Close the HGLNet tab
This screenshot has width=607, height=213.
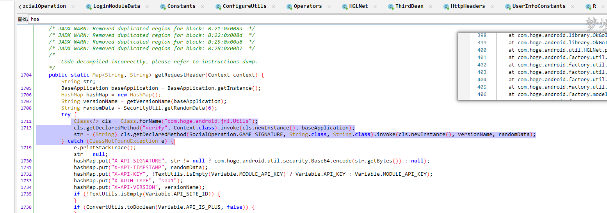click(x=375, y=7)
